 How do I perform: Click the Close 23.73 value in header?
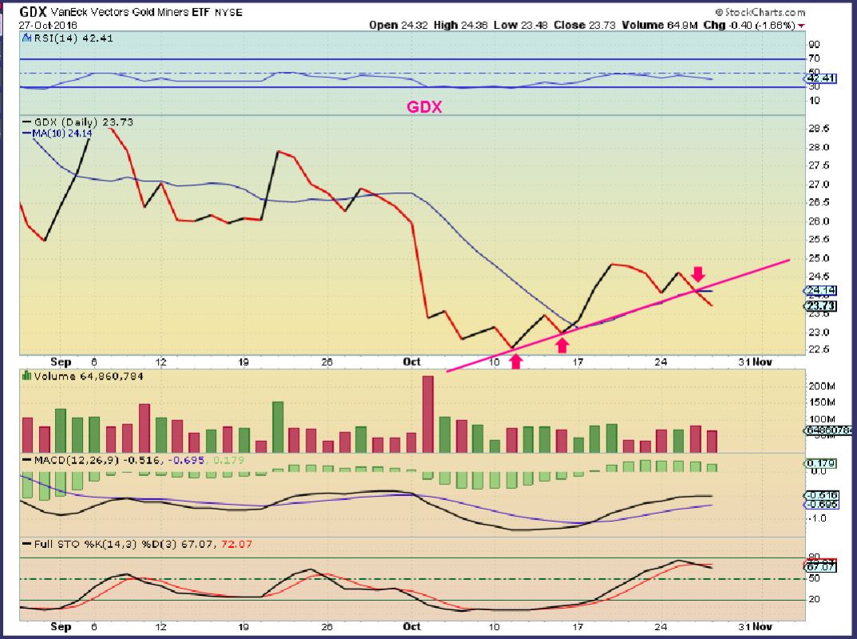[x=585, y=26]
